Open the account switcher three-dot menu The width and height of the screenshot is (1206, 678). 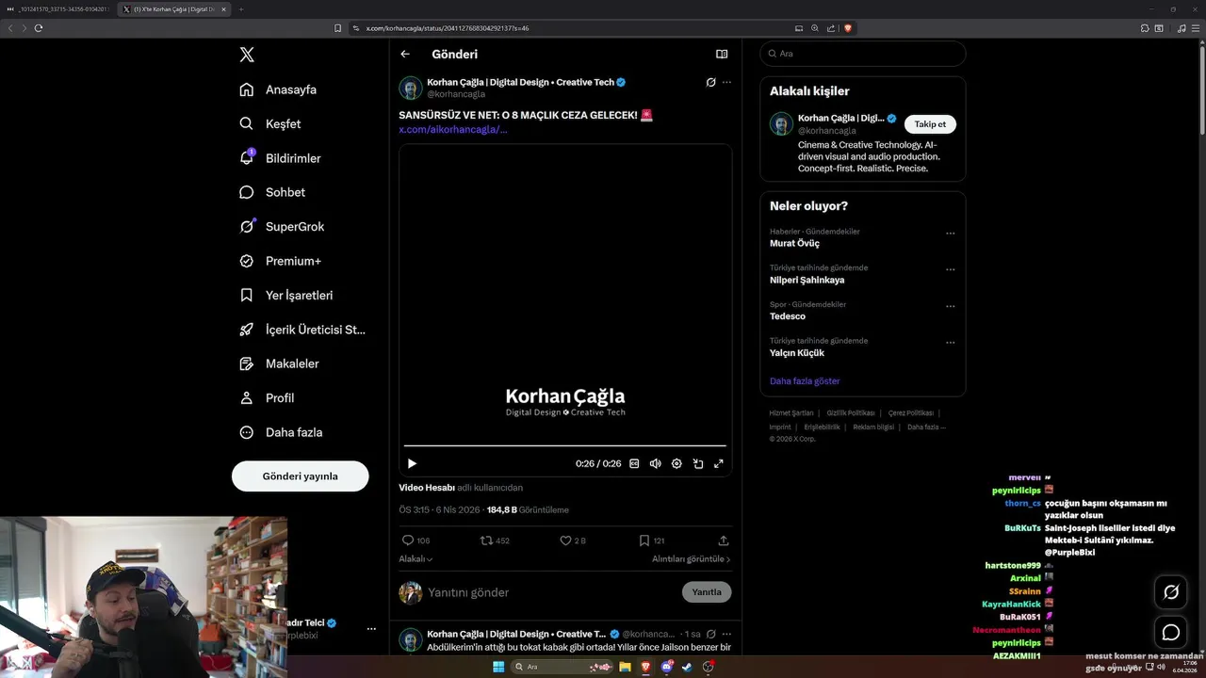pyautogui.click(x=371, y=628)
